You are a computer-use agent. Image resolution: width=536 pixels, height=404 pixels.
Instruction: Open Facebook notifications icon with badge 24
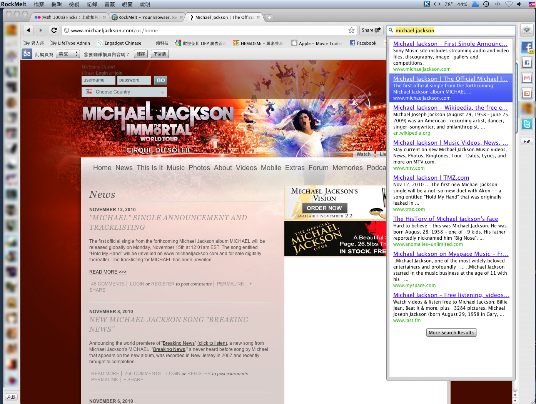(x=527, y=47)
